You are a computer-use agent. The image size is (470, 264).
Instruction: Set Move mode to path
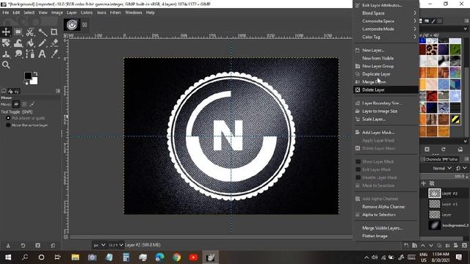pyautogui.click(x=32, y=104)
